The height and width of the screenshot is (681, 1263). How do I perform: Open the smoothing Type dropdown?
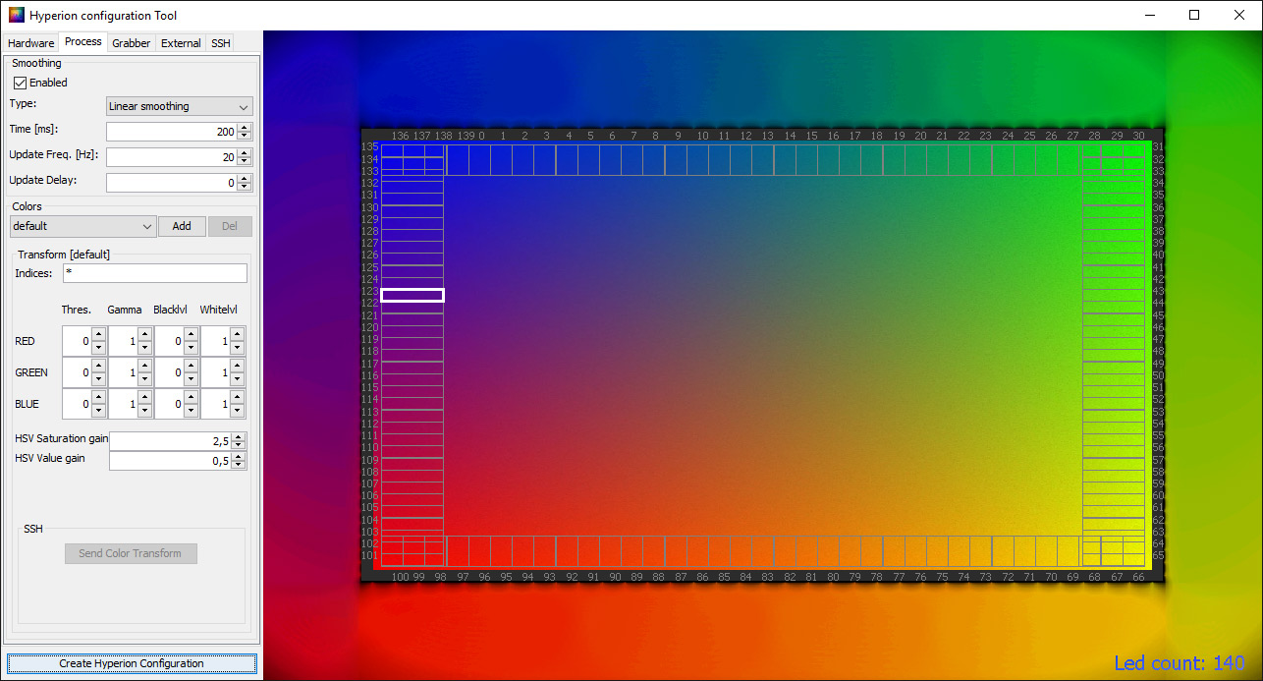point(179,106)
